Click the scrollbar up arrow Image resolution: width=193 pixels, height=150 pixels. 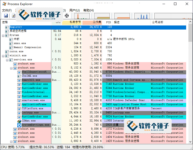click(x=190, y=22)
